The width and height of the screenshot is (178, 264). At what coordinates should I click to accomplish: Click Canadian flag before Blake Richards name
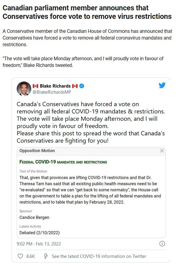pos(35,86)
